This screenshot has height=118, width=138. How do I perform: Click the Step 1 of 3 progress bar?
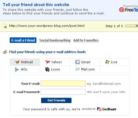coord(131,26)
